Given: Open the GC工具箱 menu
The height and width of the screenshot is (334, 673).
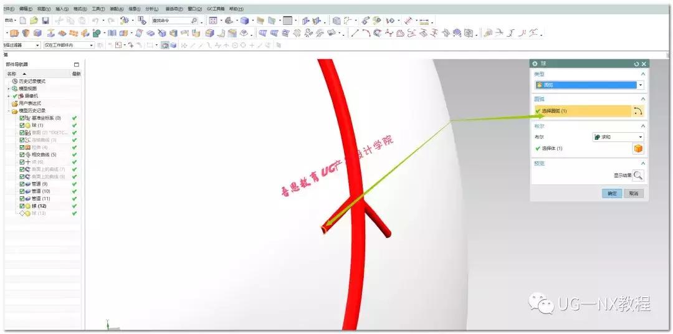Looking at the screenshot, I should (x=216, y=9).
